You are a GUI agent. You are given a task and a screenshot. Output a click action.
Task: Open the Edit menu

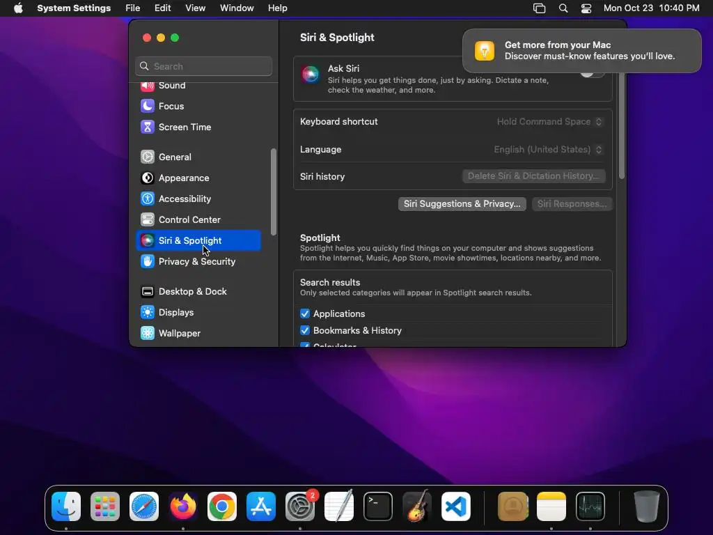coord(162,8)
